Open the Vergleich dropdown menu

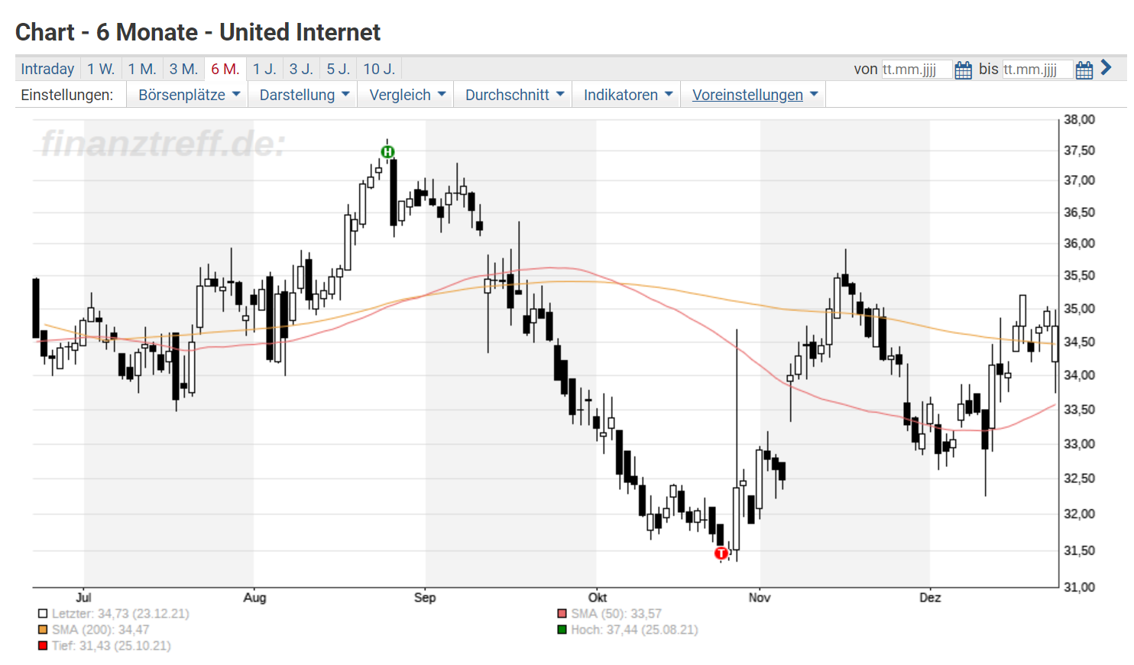tap(407, 95)
